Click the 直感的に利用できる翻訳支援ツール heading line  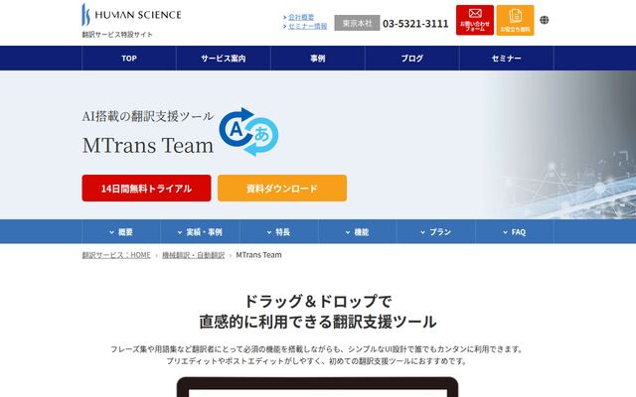318,322
